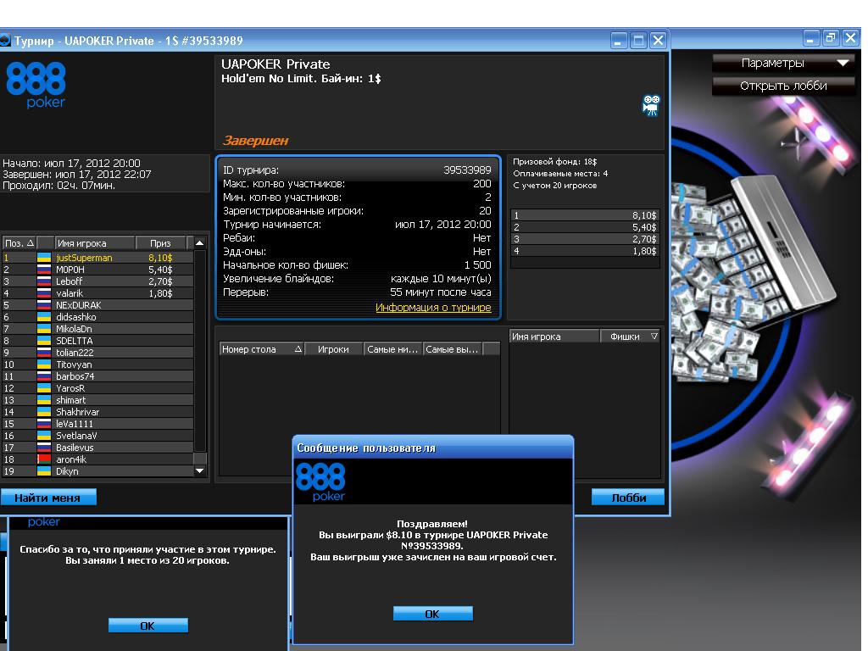Click the player list scroll-up arrow
868x651 pixels.
(200, 243)
